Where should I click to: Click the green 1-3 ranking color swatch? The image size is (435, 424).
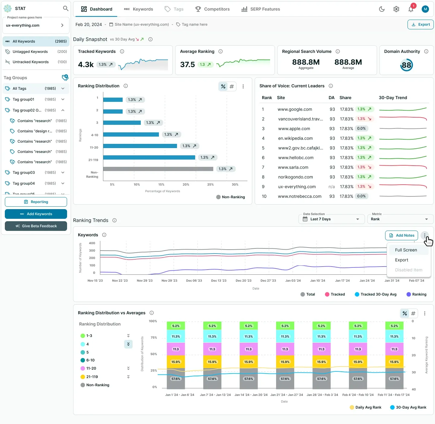(82, 336)
